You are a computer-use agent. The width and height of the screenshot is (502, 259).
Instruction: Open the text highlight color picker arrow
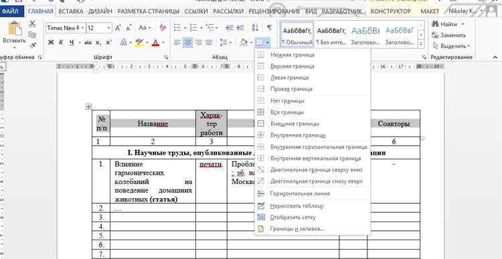coord(147,42)
